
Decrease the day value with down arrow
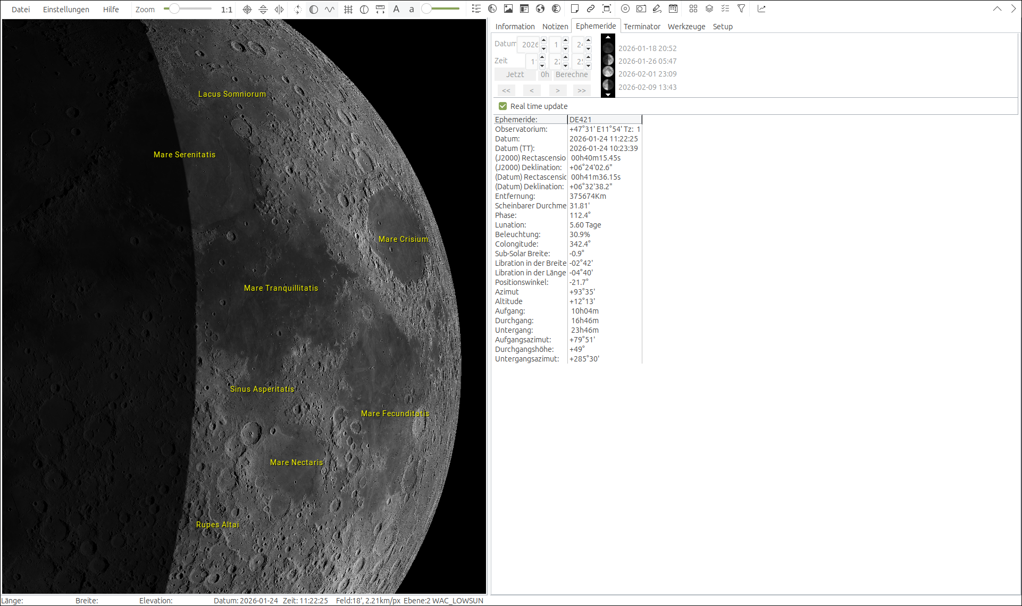tap(589, 49)
